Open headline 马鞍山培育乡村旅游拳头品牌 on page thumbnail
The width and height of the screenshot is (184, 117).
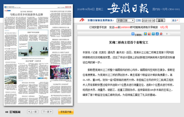[x=26, y=14]
